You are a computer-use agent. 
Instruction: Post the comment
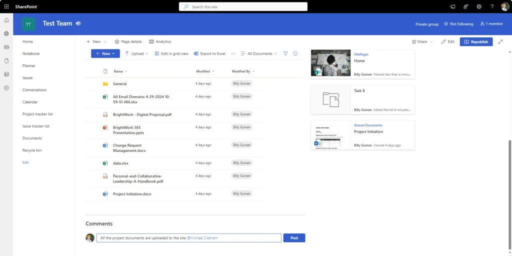[294, 238]
